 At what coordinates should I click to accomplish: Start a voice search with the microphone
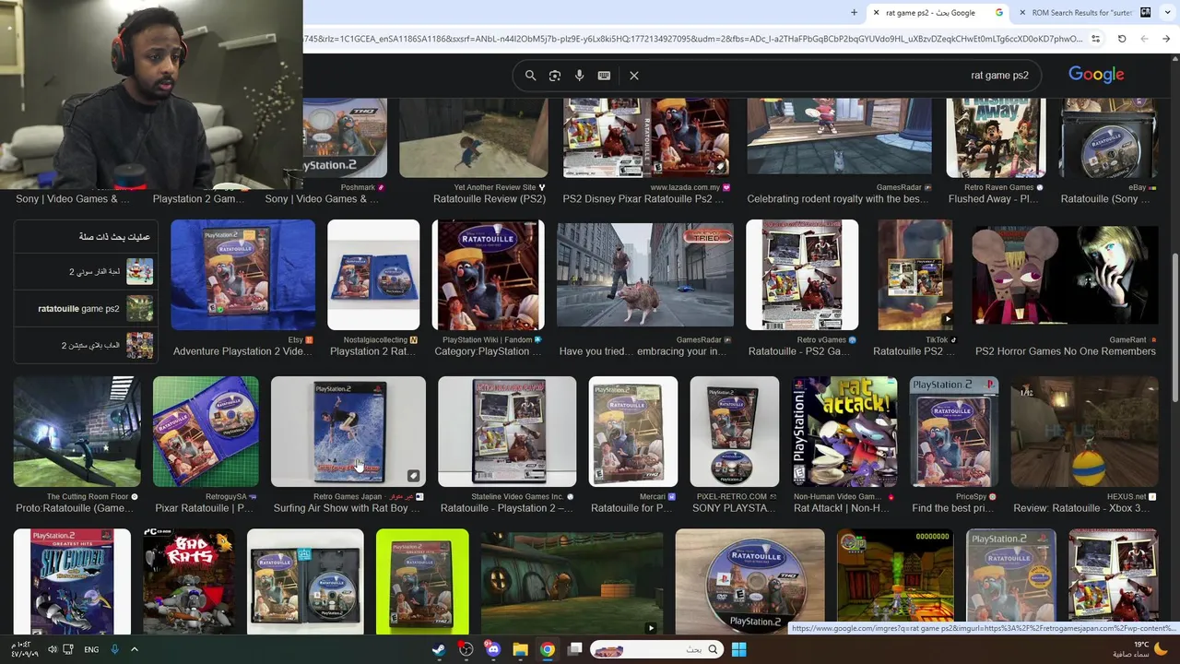pos(579,76)
